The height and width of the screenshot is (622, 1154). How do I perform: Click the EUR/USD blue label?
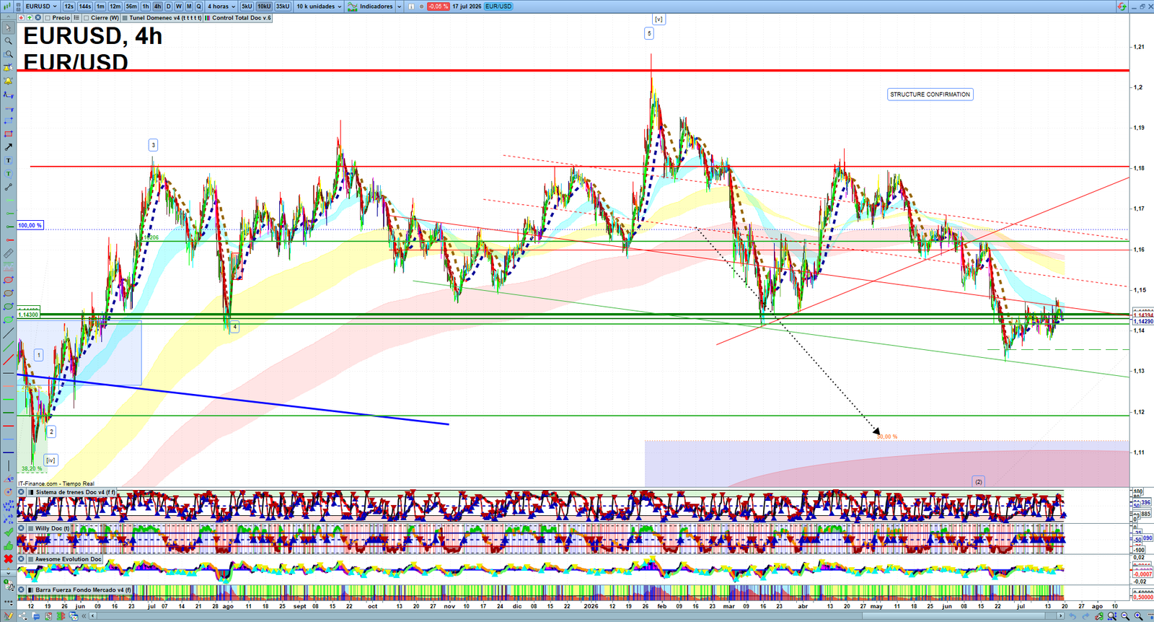click(498, 6)
